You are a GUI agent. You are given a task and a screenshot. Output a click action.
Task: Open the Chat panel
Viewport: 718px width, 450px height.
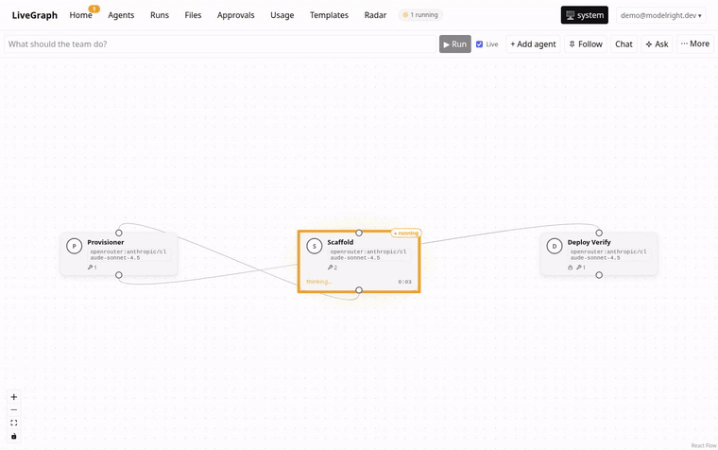[x=624, y=44]
